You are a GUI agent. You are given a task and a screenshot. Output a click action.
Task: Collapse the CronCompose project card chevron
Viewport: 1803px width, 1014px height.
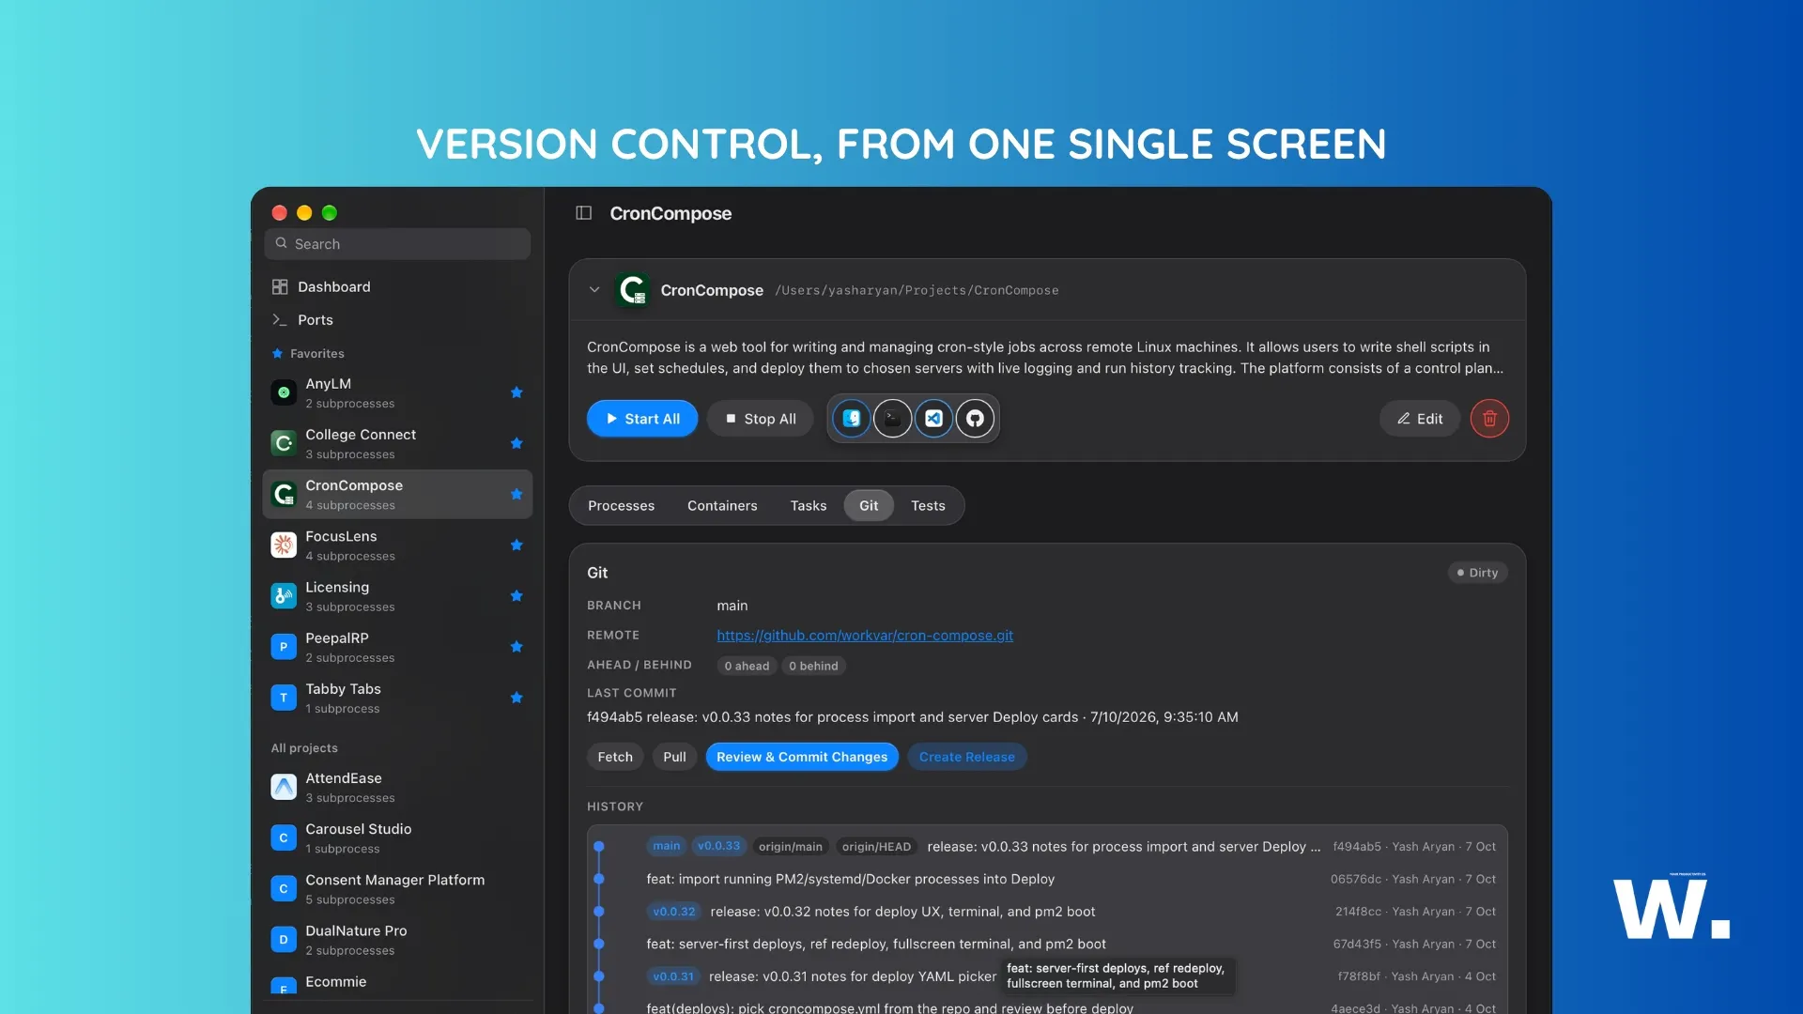pos(594,290)
